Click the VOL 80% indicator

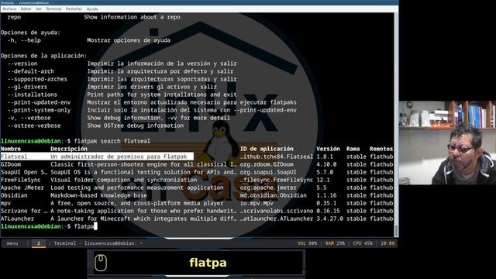[307, 243]
